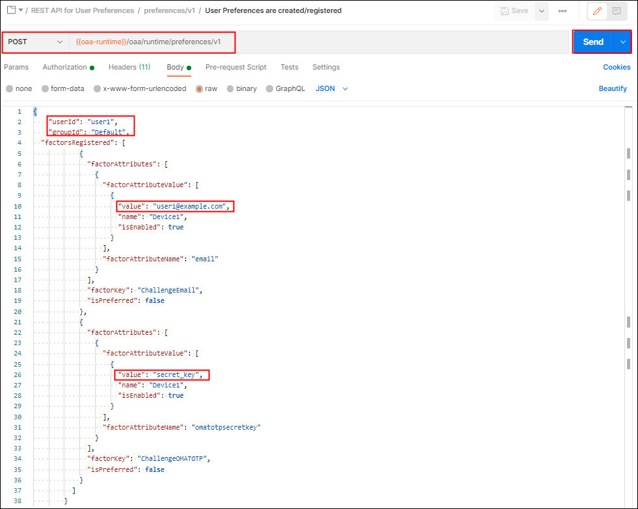Select the none body type radio
The image size is (638, 509).
click(x=9, y=88)
